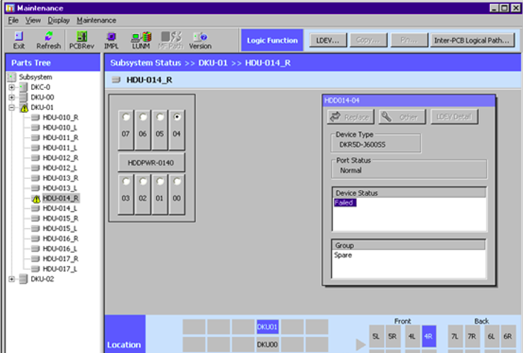Select drive slot 00 radio button
Image resolution: width=523 pixels, height=353 pixels.
177,181
